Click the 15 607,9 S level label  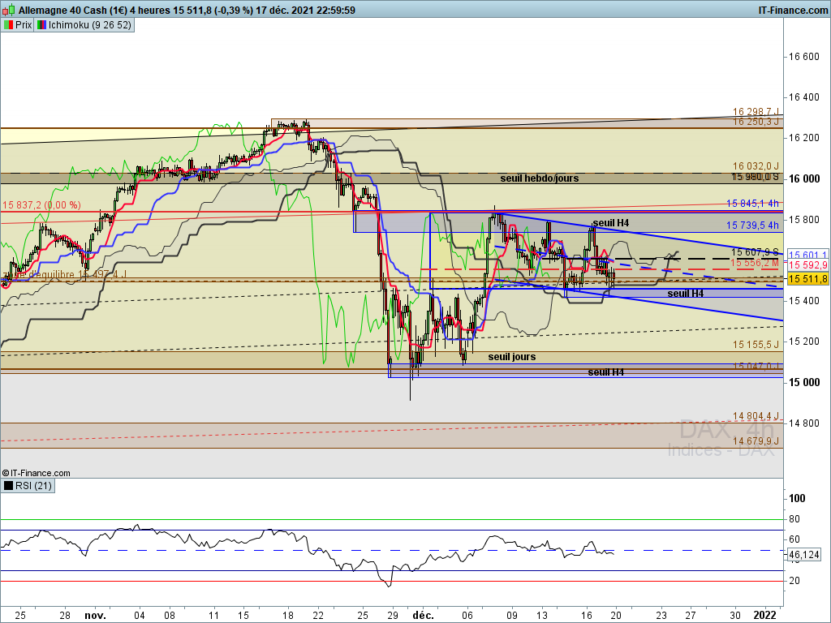click(756, 252)
